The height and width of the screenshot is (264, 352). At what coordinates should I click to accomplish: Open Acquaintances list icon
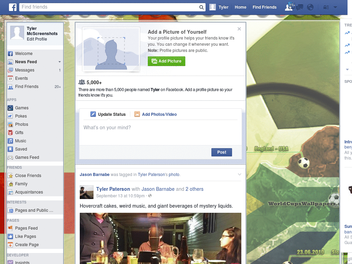pyautogui.click(x=10, y=192)
